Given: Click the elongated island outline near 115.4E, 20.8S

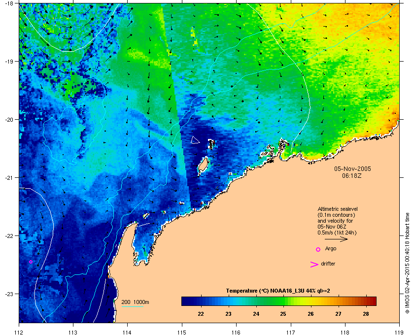Looking at the screenshot, I should (x=203, y=165).
